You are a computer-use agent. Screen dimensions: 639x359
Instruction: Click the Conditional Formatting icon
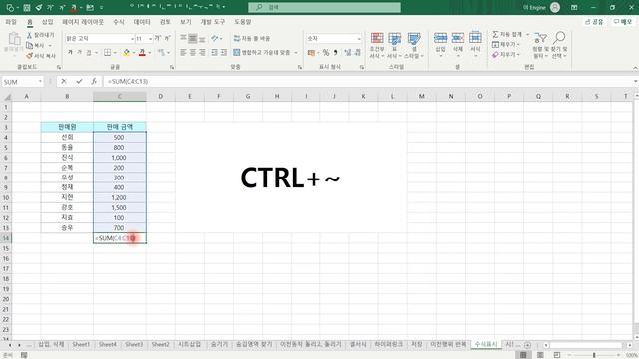click(x=377, y=38)
